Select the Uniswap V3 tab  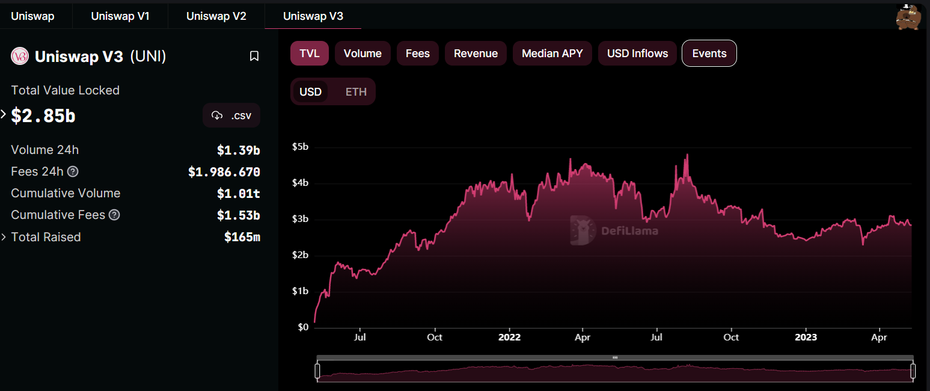pyautogui.click(x=313, y=16)
